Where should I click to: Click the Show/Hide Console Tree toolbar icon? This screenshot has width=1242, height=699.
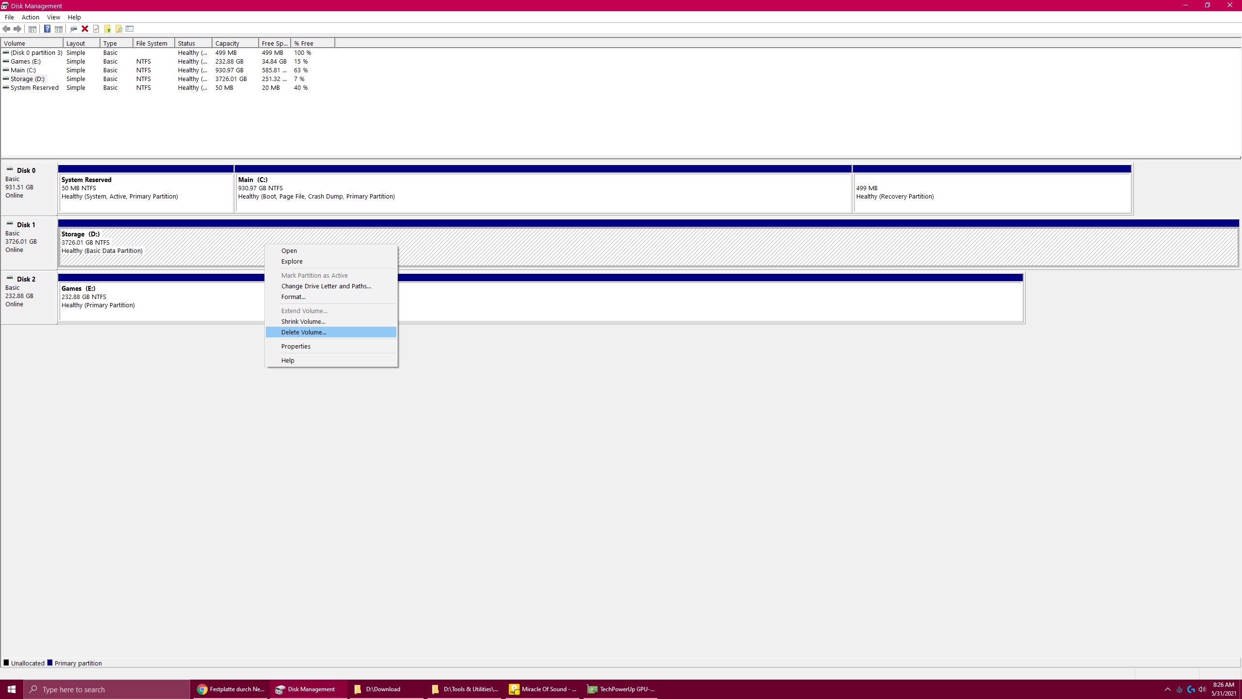(x=33, y=29)
